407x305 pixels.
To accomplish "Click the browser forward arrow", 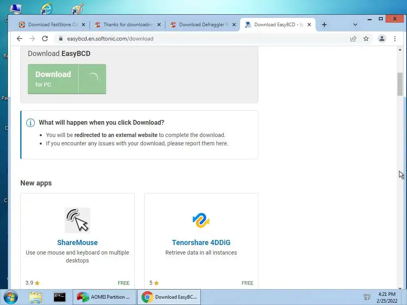I will tap(32, 39).
